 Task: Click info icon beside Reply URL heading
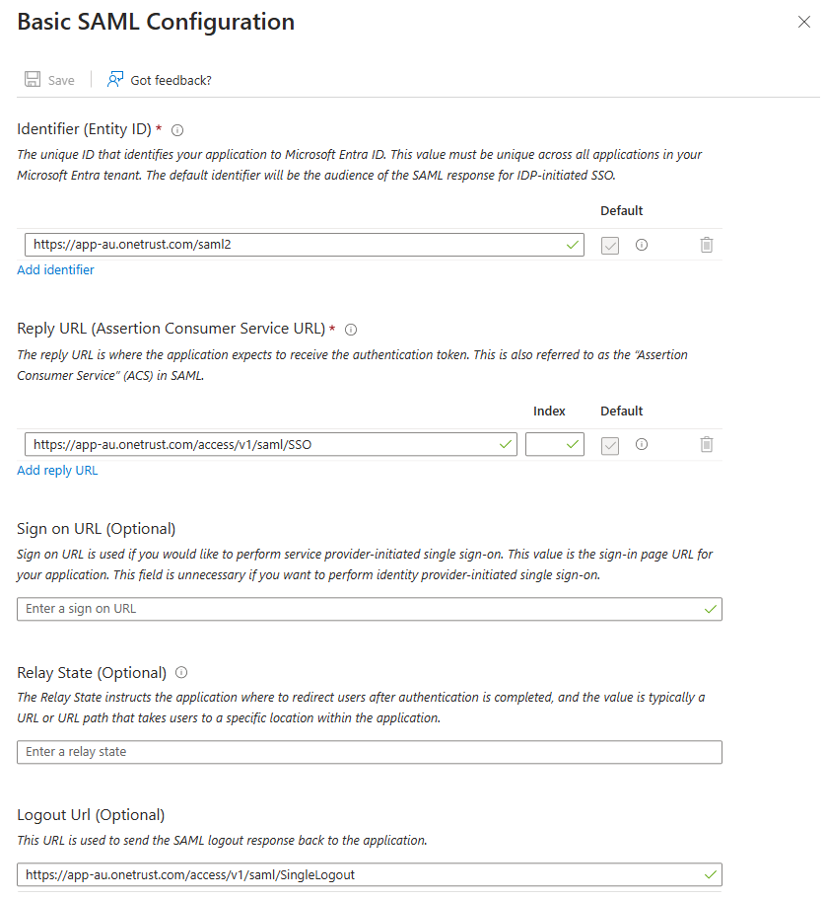tap(351, 330)
